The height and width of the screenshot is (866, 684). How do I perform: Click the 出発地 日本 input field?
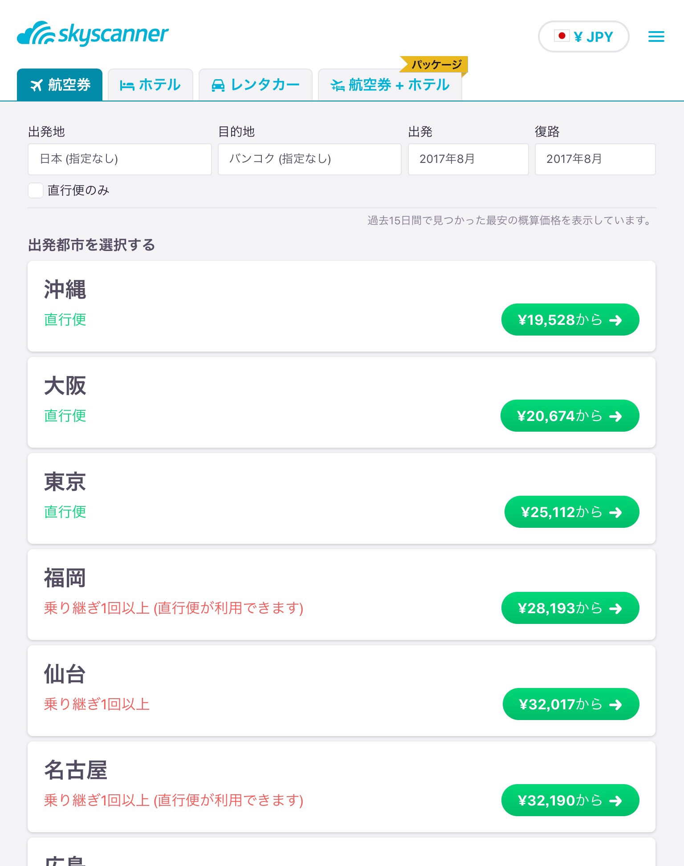pyautogui.click(x=120, y=159)
